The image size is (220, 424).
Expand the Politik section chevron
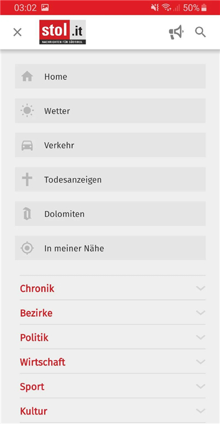click(201, 337)
